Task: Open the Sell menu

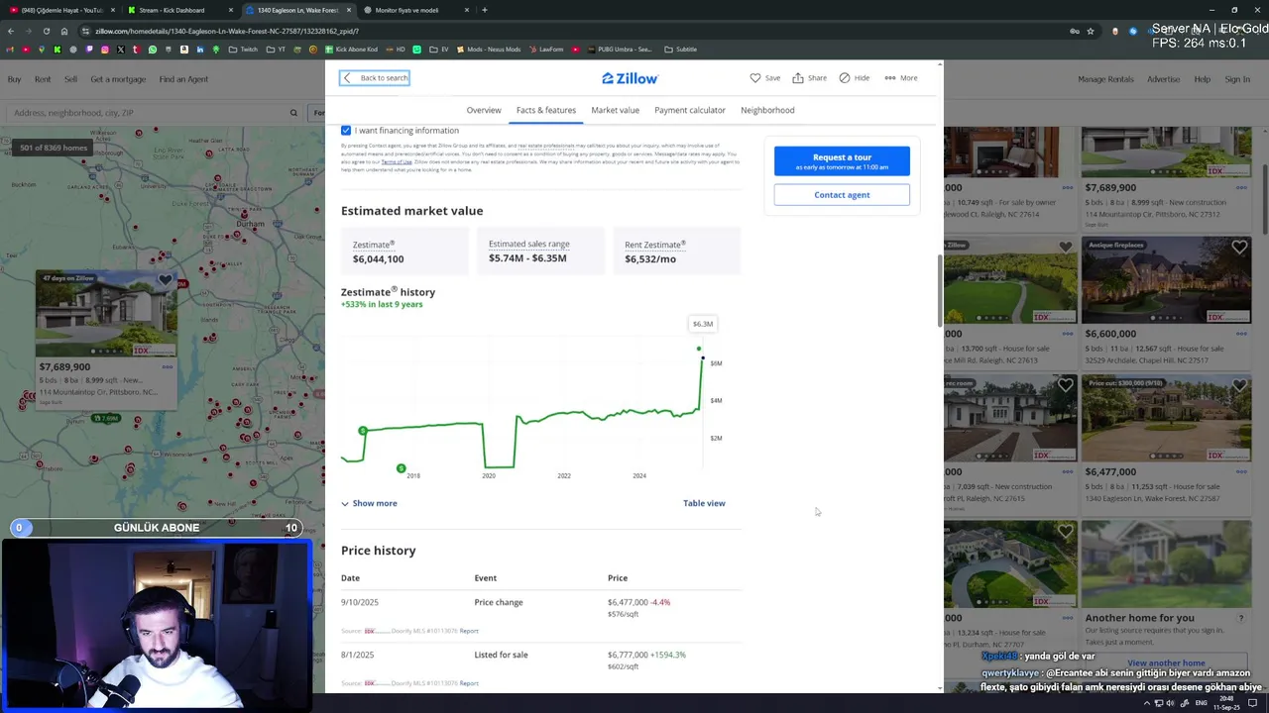Action: pos(70,79)
